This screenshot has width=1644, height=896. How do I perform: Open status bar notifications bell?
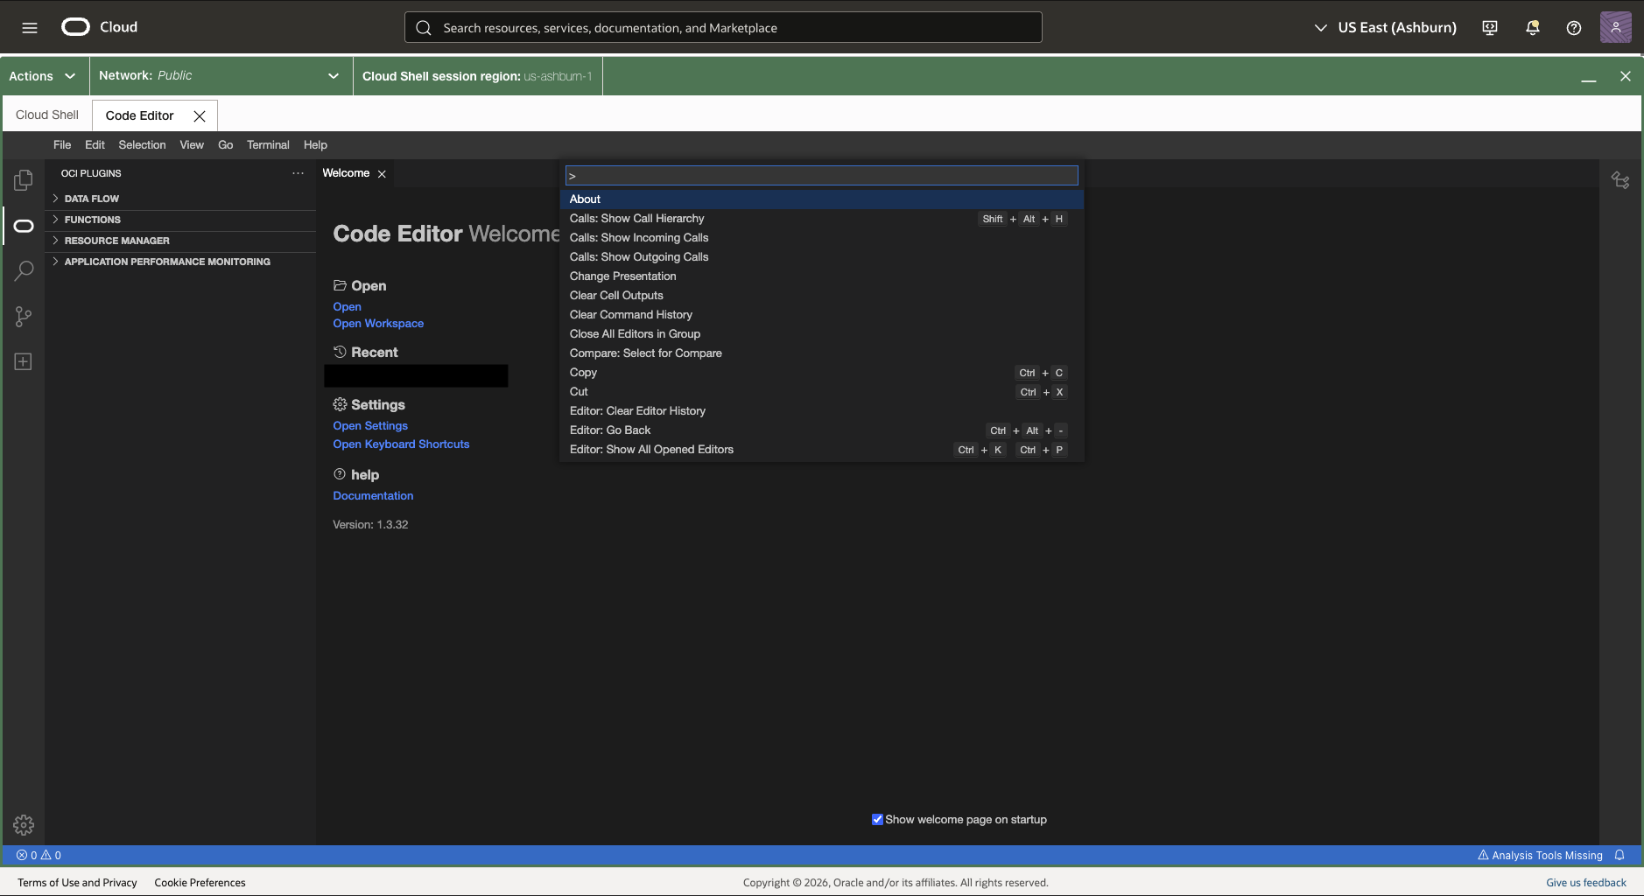1619,855
